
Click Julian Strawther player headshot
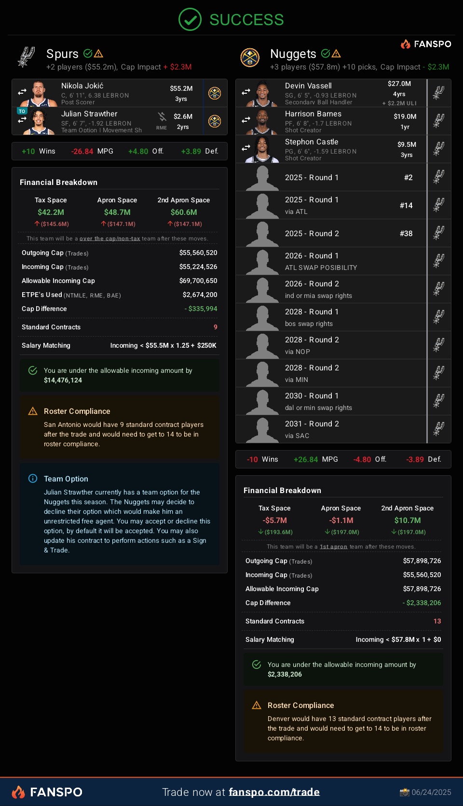pyautogui.click(x=39, y=122)
